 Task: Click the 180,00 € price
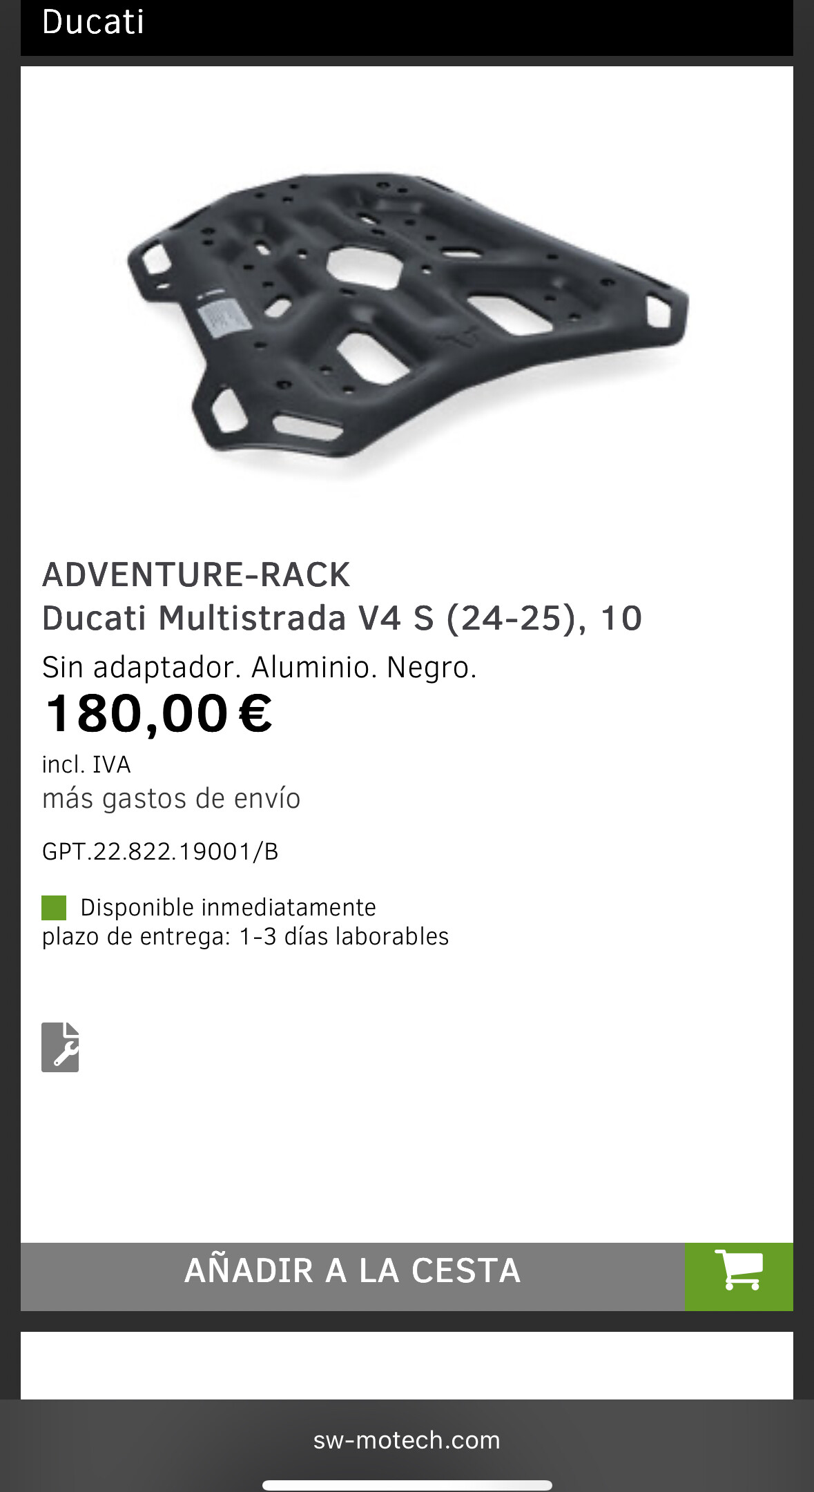click(x=159, y=714)
